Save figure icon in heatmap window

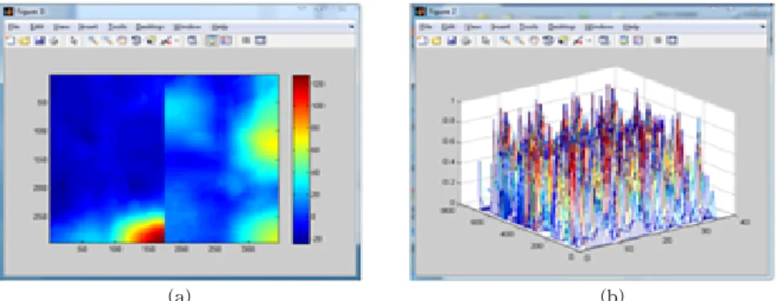coord(40,41)
